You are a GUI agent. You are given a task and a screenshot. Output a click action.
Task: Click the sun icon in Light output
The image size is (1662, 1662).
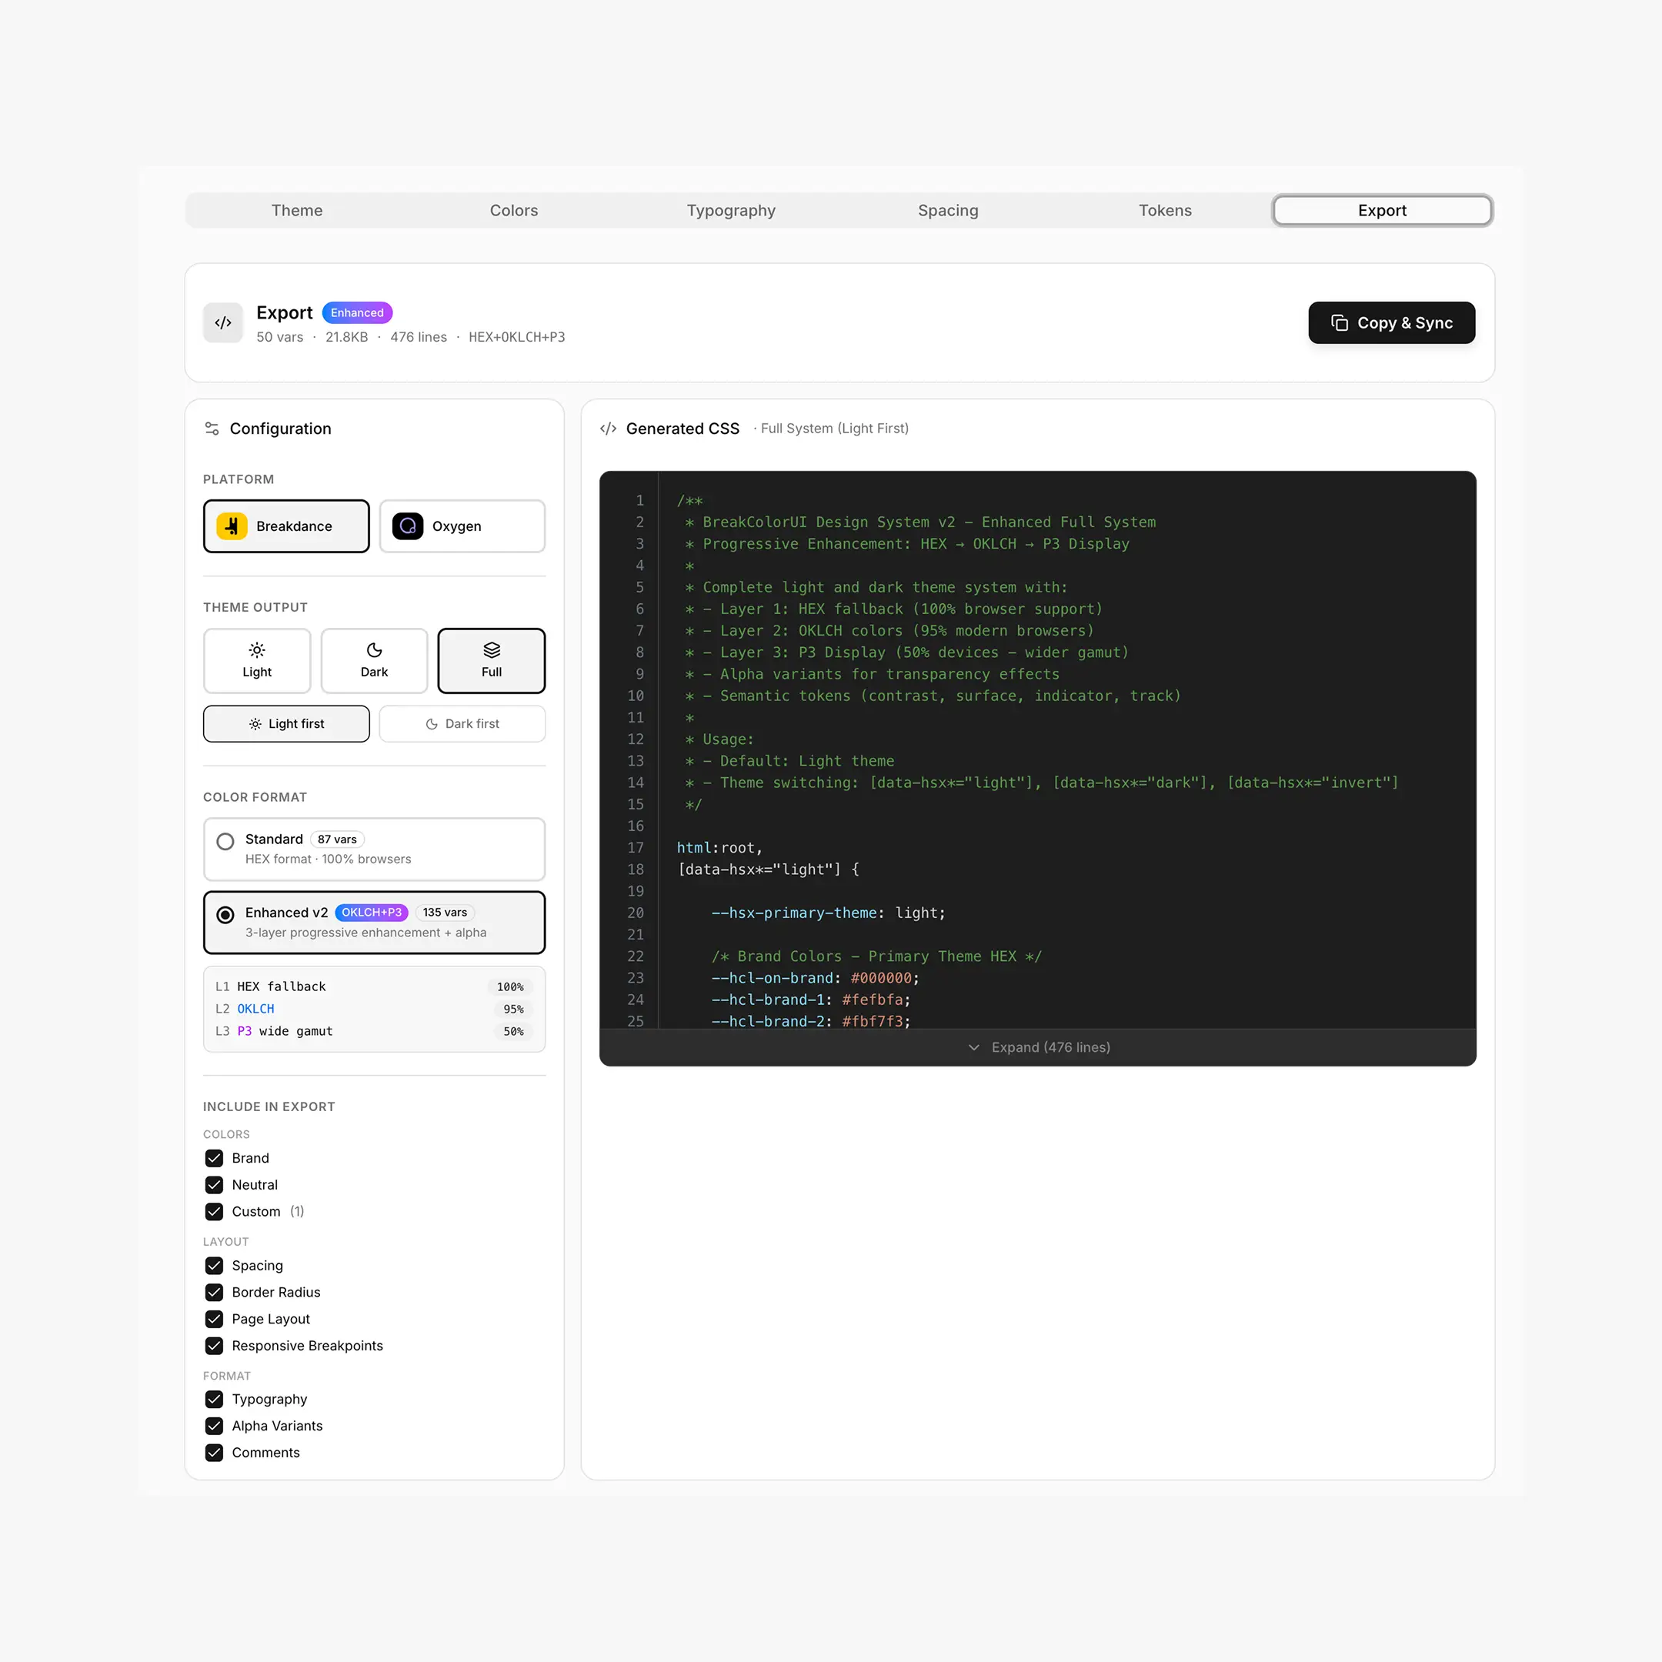pyautogui.click(x=257, y=650)
